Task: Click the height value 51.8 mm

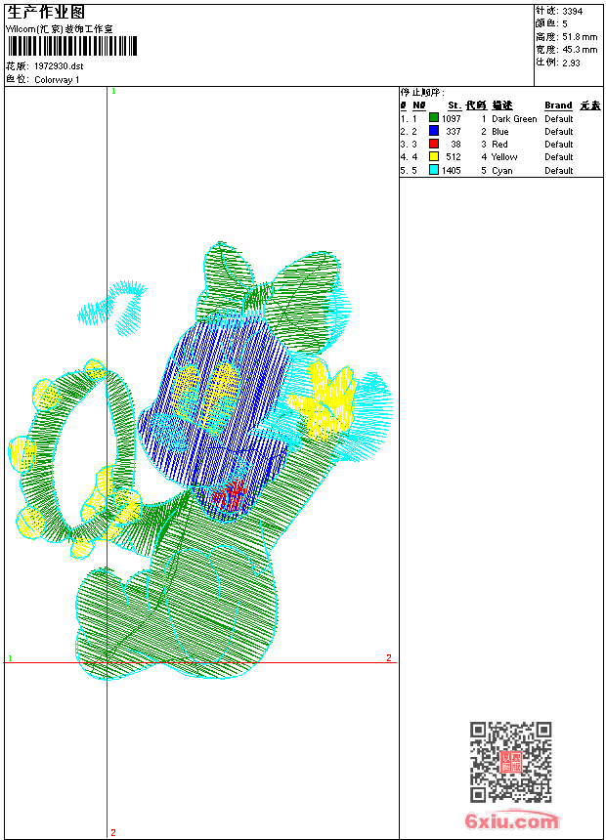Action: (580, 37)
